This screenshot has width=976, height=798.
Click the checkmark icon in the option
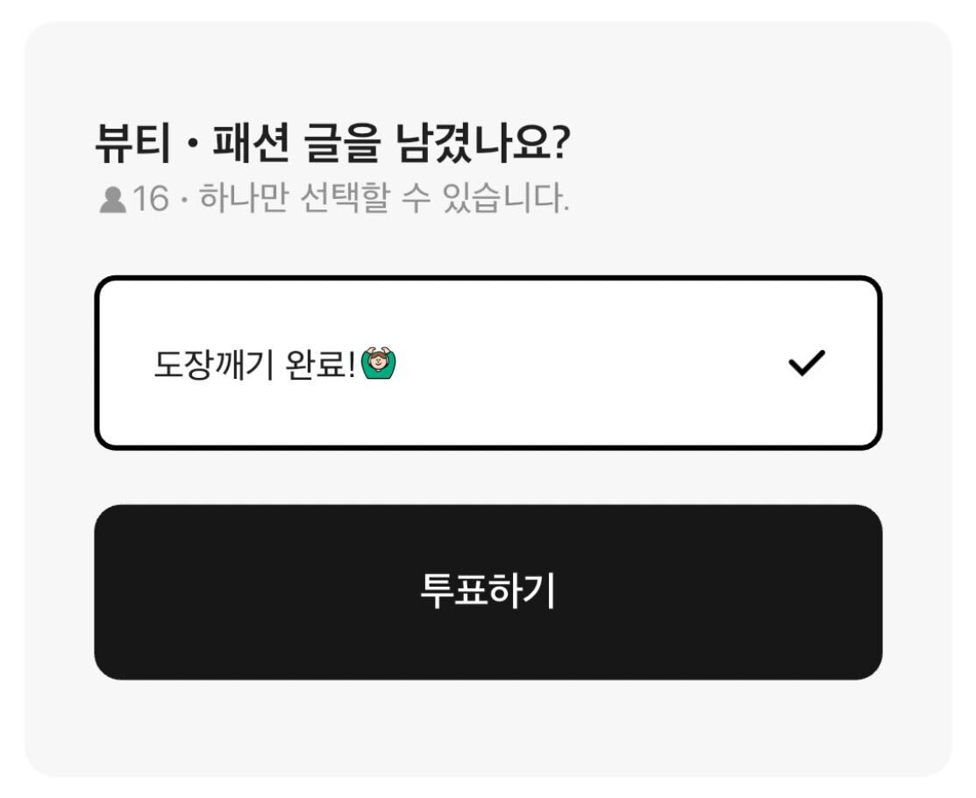point(807,363)
